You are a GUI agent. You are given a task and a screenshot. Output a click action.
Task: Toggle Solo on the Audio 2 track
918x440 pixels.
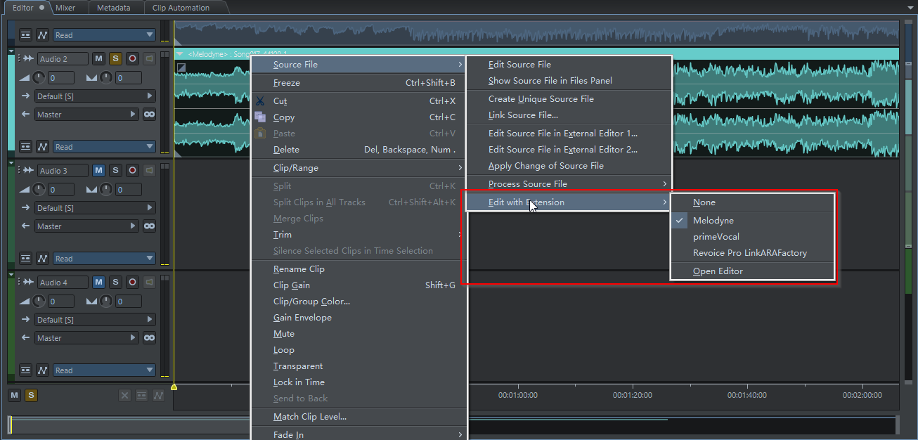click(115, 59)
